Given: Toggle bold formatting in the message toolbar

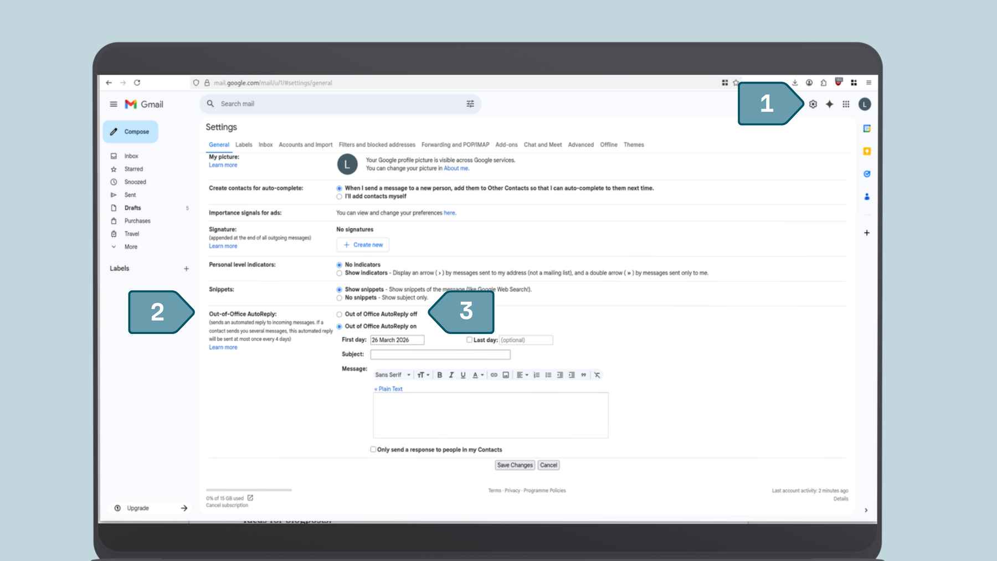Looking at the screenshot, I should point(439,375).
